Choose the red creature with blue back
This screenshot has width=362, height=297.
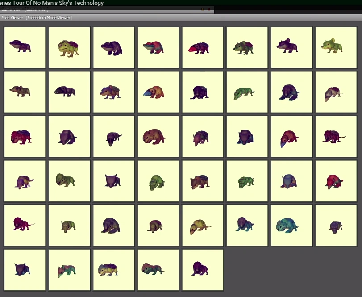pyautogui.click(x=25, y=137)
